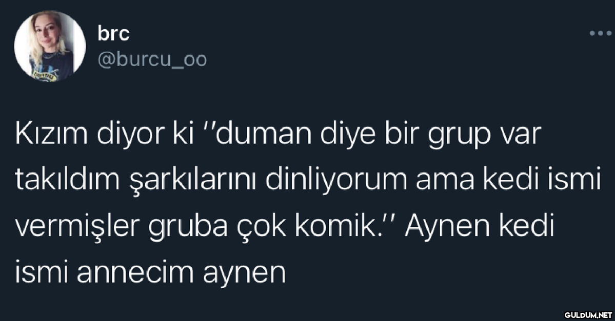Click the word Aynen after the quote
This screenshot has width=615, height=321.
pyautogui.click(x=447, y=228)
